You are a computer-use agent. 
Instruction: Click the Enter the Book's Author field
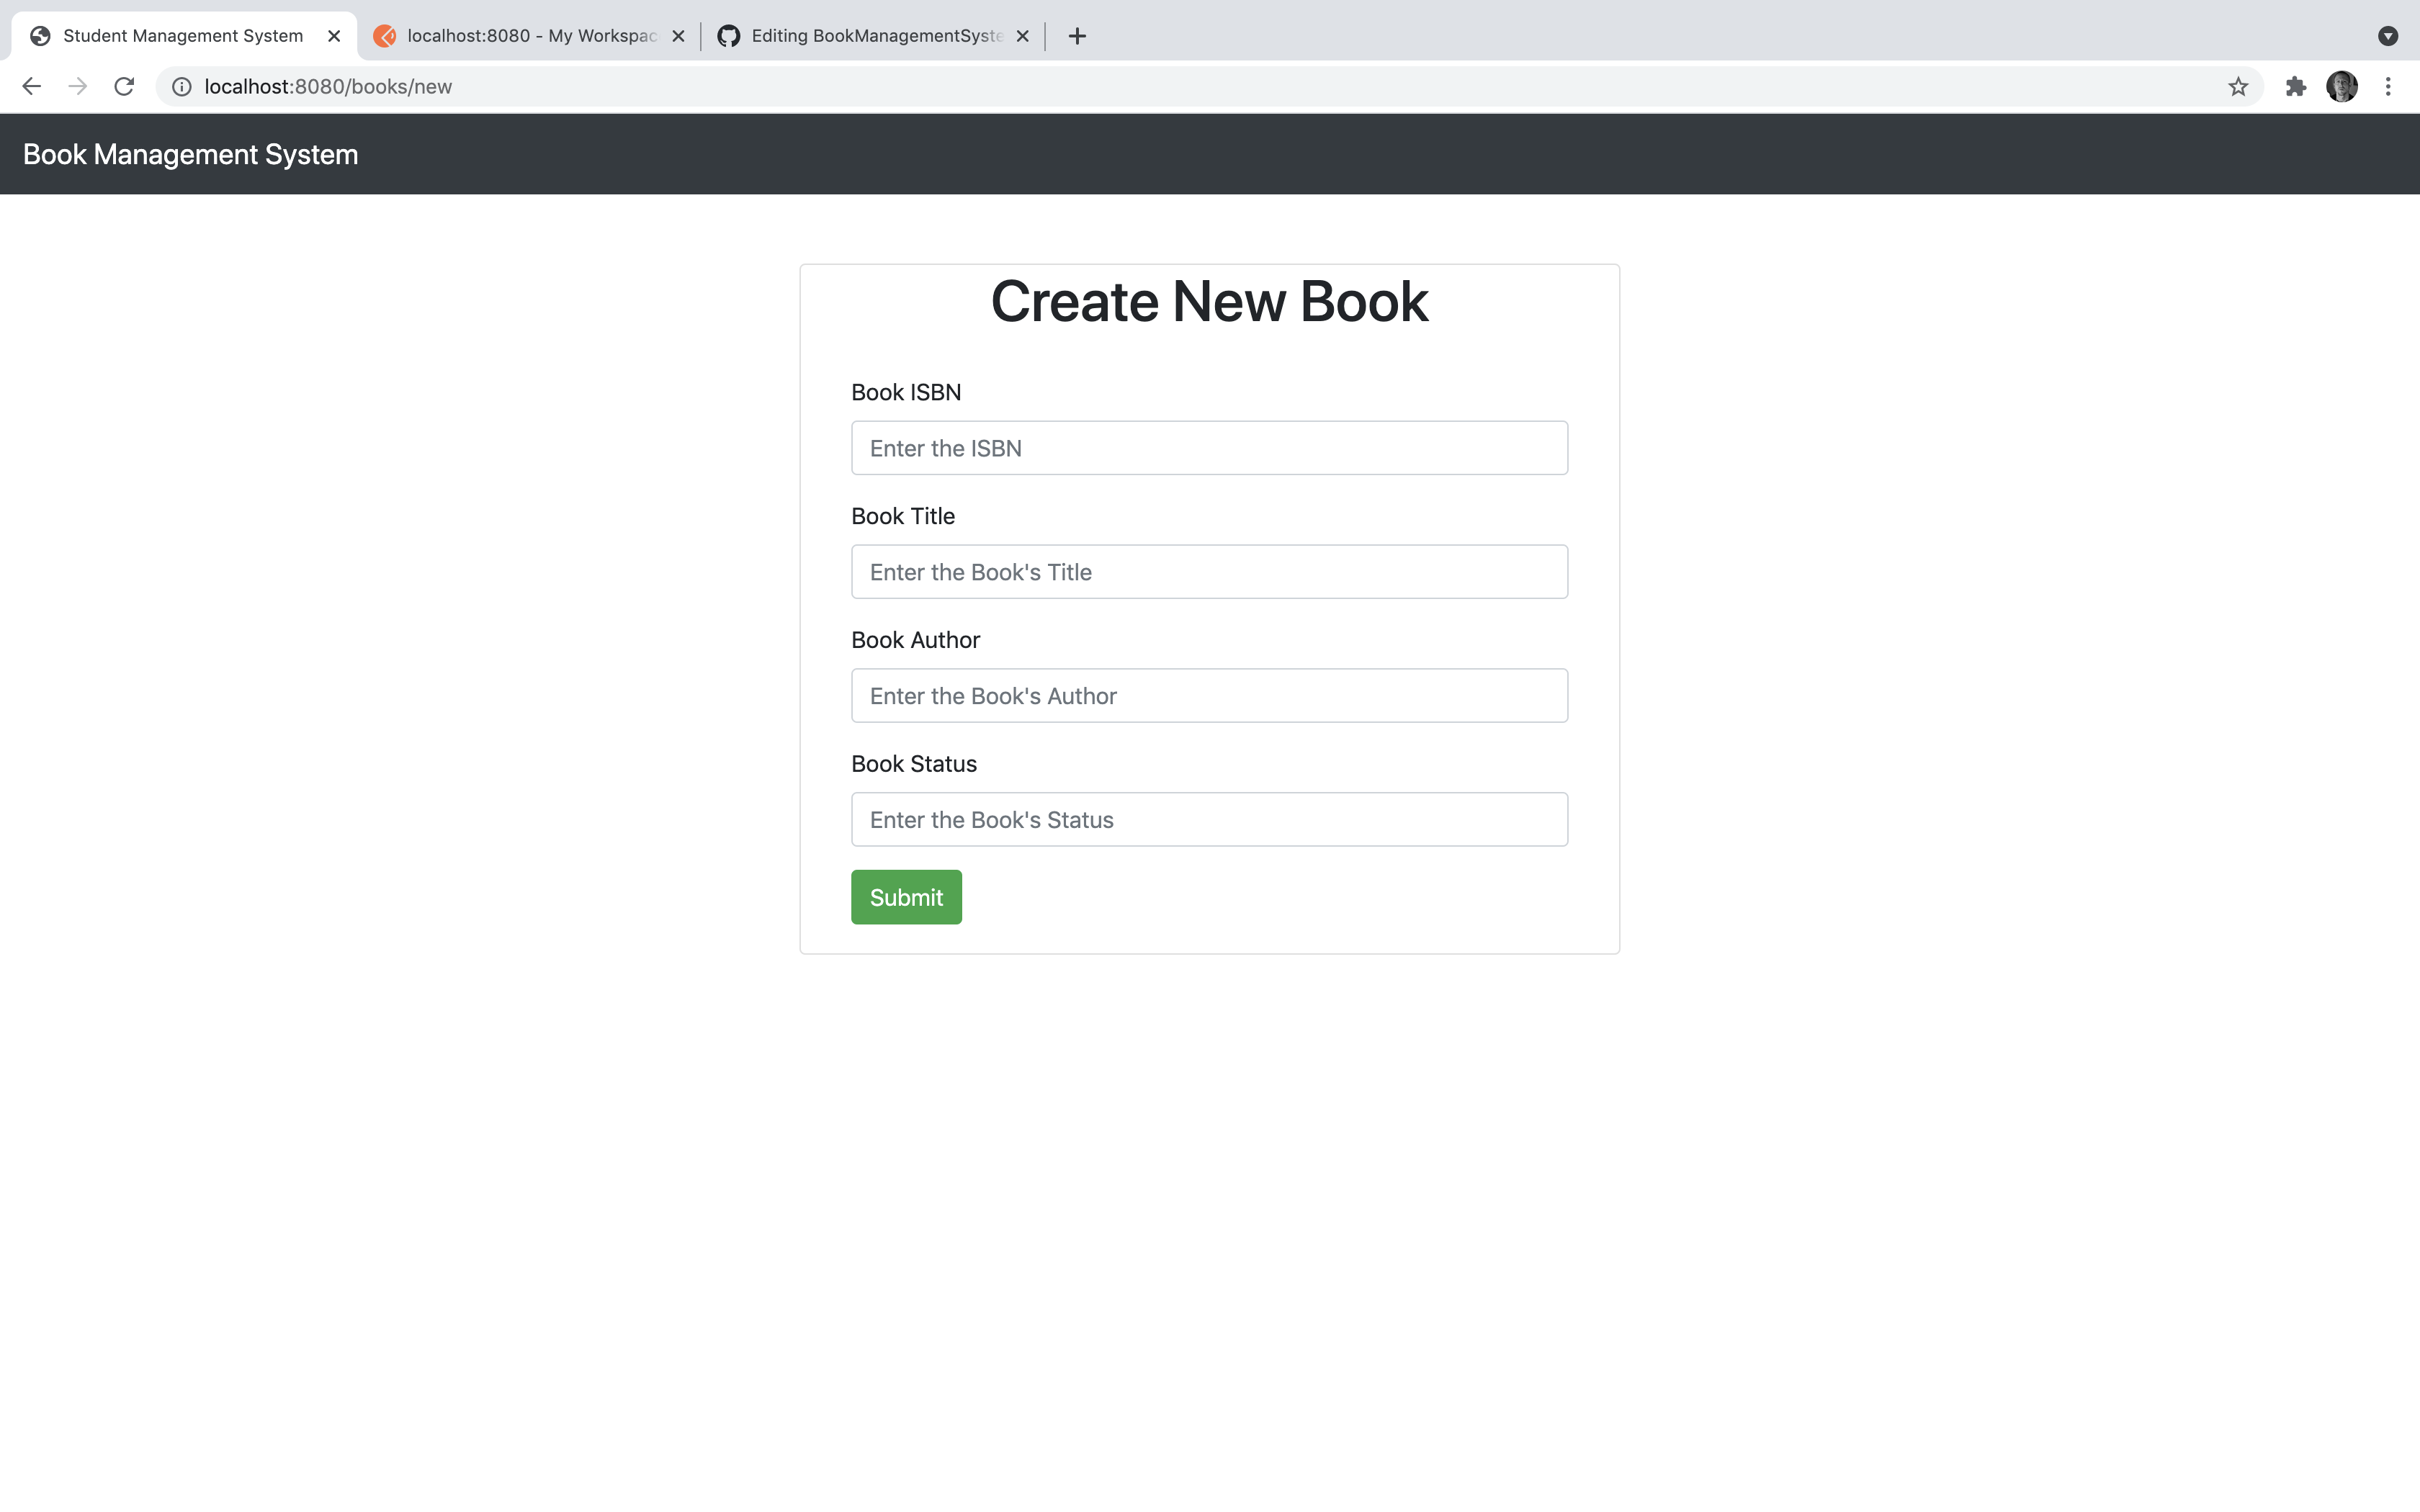click(x=1208, y=695)
